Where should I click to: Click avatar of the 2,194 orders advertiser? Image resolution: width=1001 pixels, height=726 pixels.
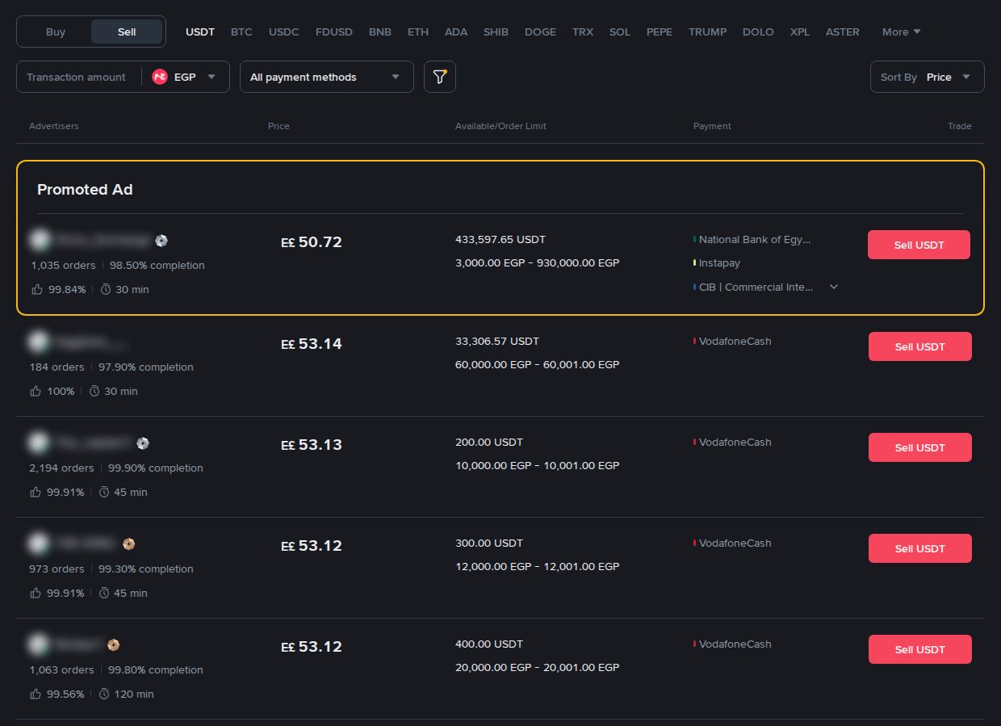pyautogui.click(x=38, y=443)
